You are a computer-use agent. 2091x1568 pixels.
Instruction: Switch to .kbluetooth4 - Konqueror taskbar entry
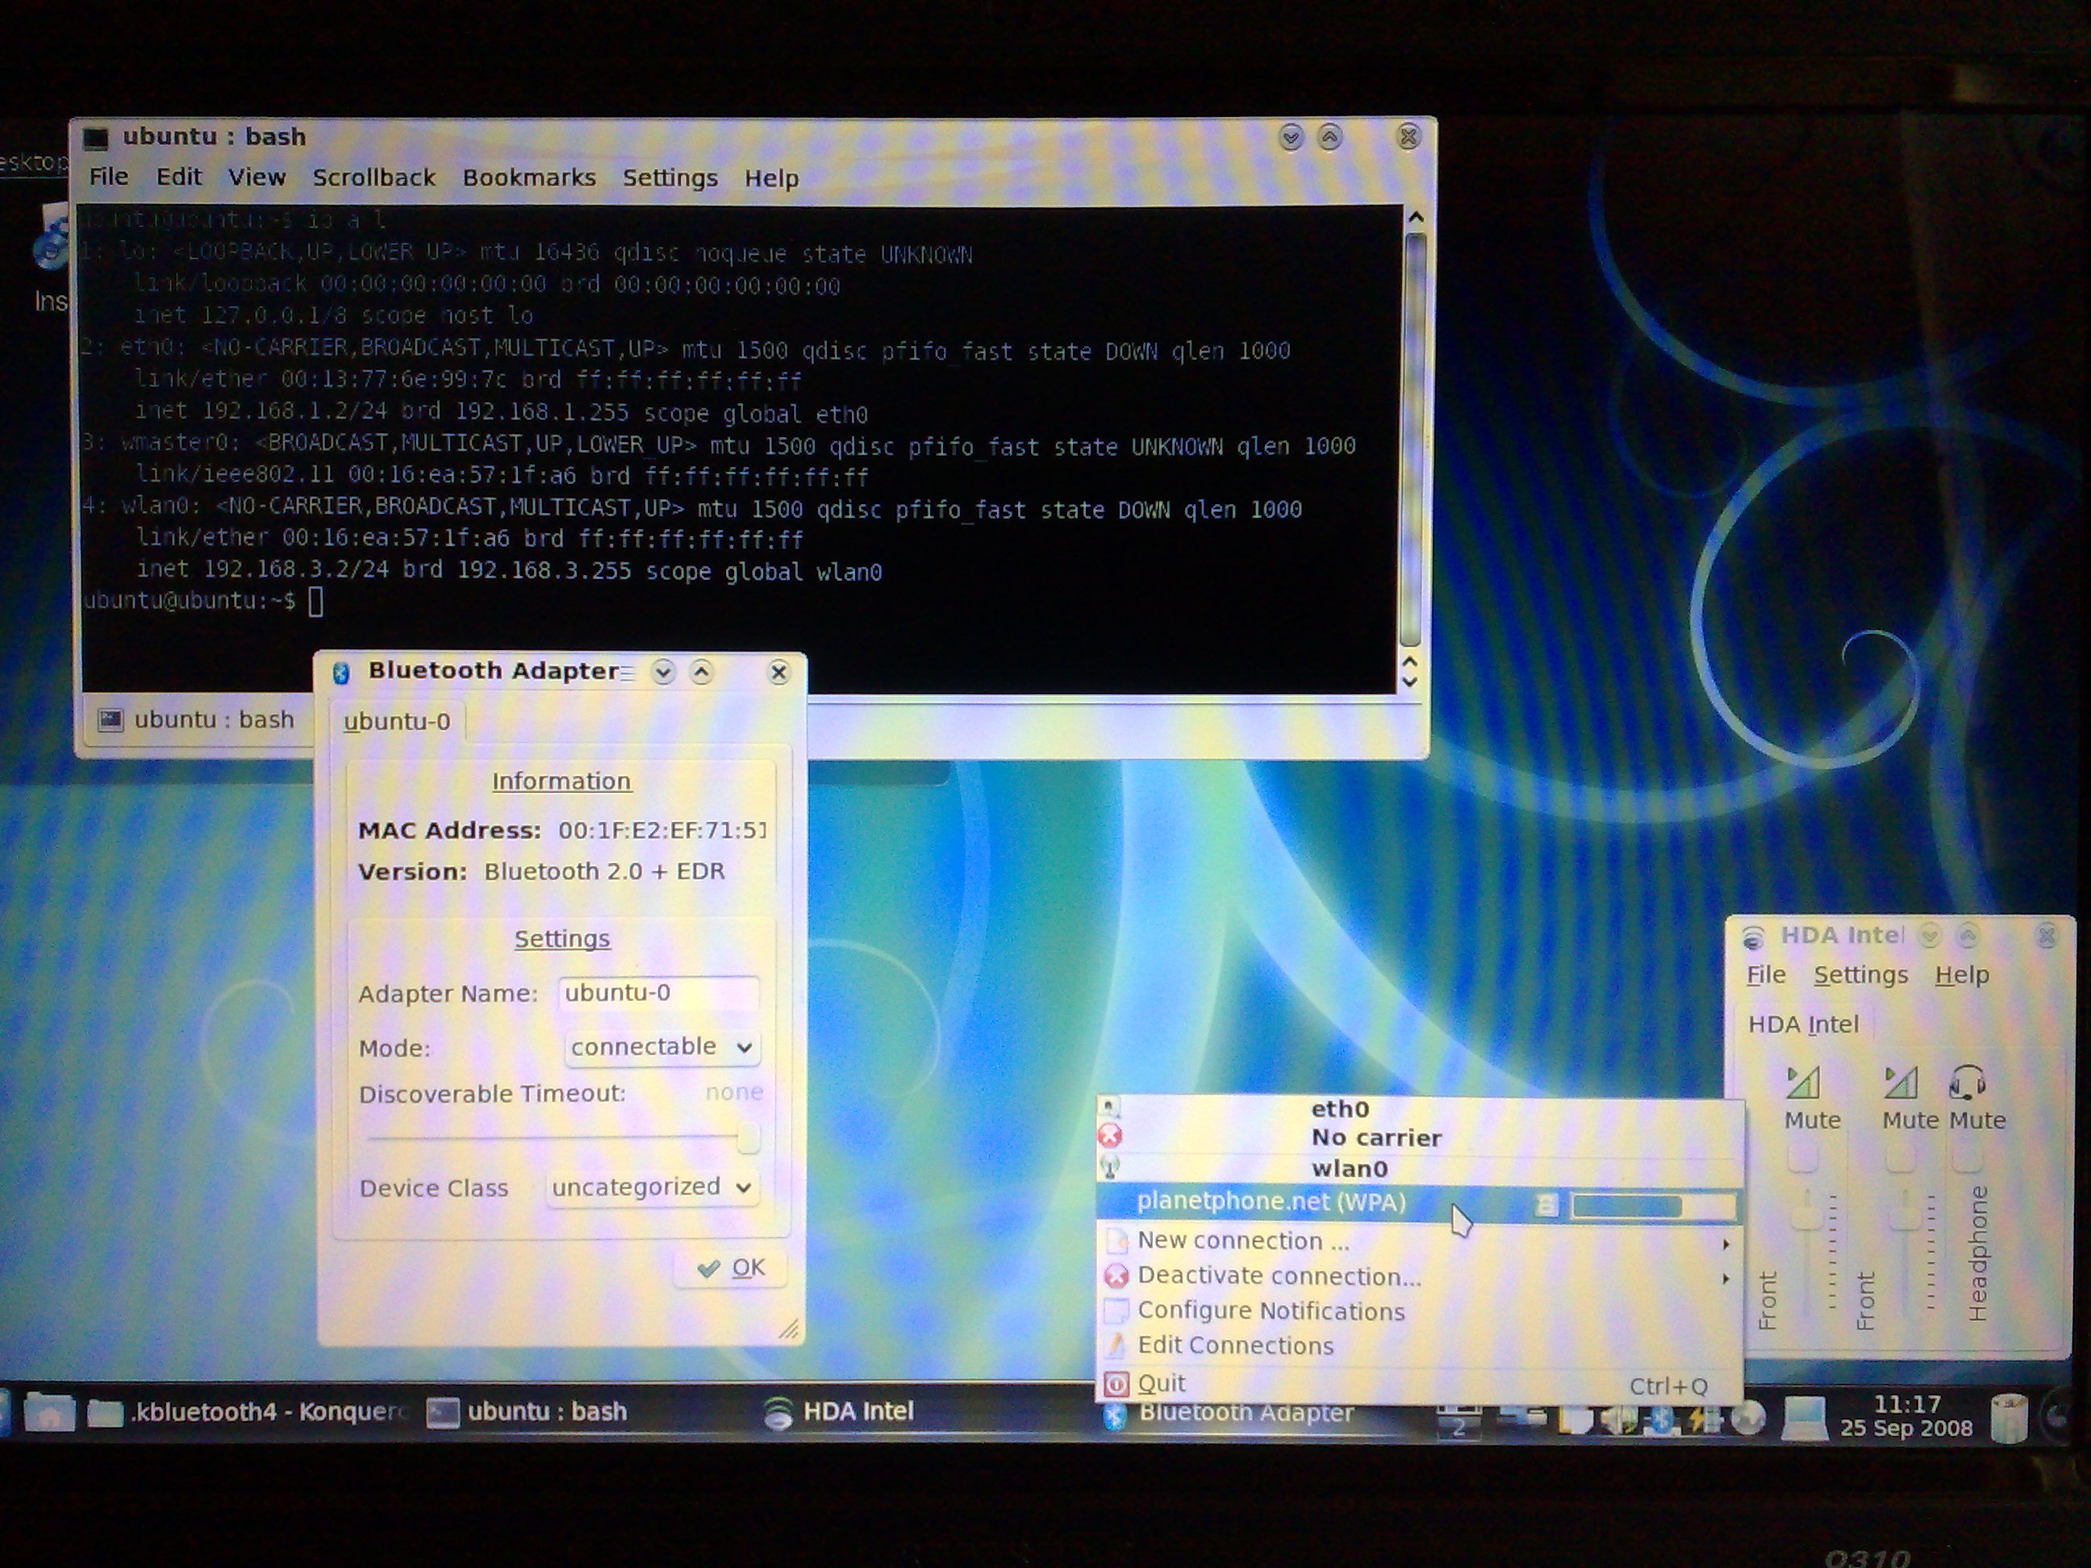pos(249,1413)
